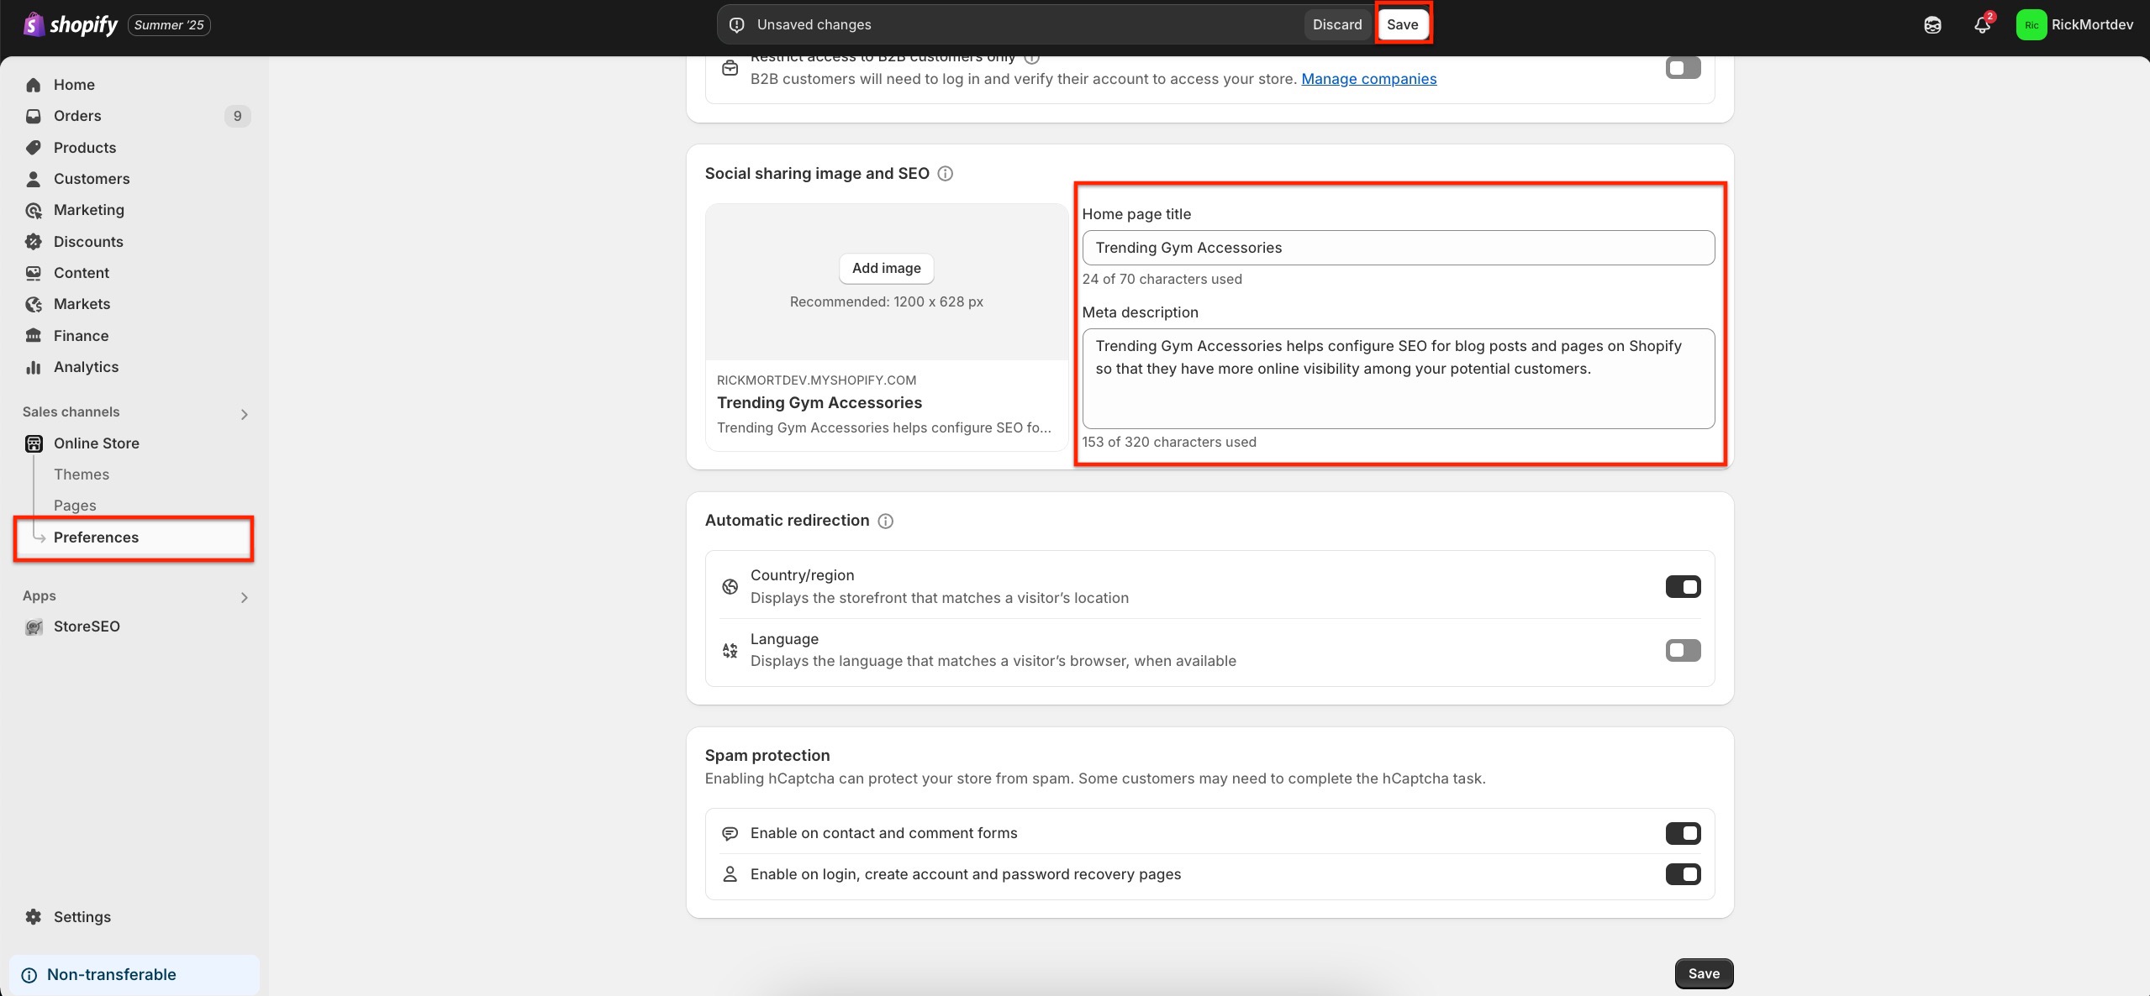Click the Markets globe icon
This screenshot has height=996, width=2150.
34,304
